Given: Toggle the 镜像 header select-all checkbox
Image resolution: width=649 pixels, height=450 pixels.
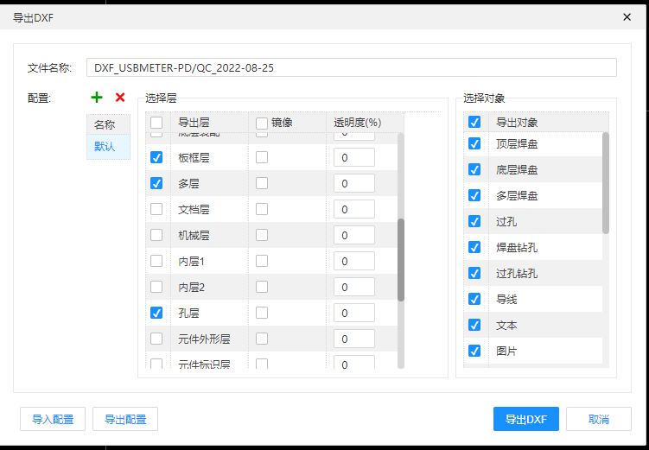Looking at the screenshot, I should coord(262,123).
